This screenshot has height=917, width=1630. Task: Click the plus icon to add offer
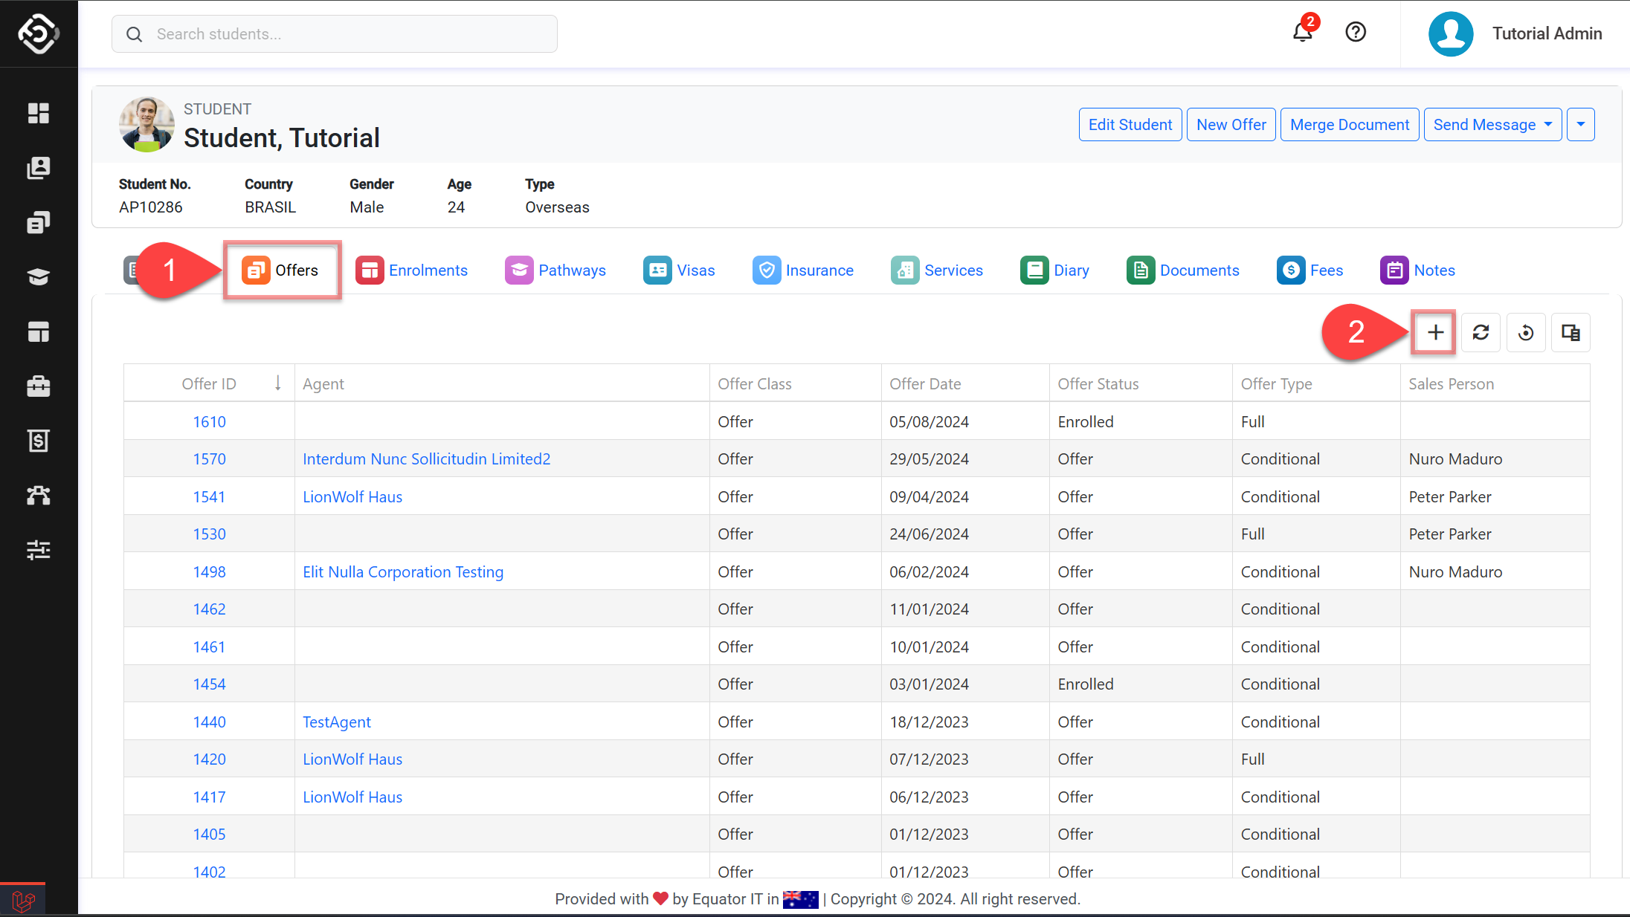1435,332
